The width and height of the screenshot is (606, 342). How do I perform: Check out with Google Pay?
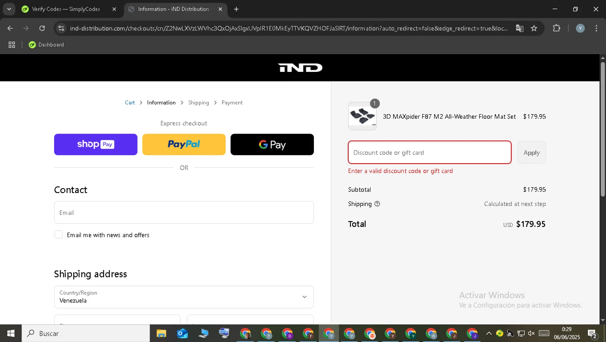pos(272,145)
